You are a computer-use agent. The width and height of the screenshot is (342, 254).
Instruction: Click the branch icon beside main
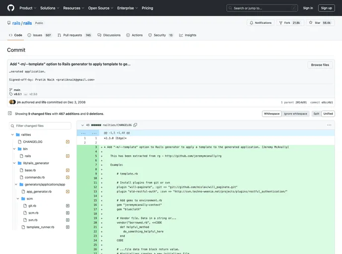(x=11, y=90)
